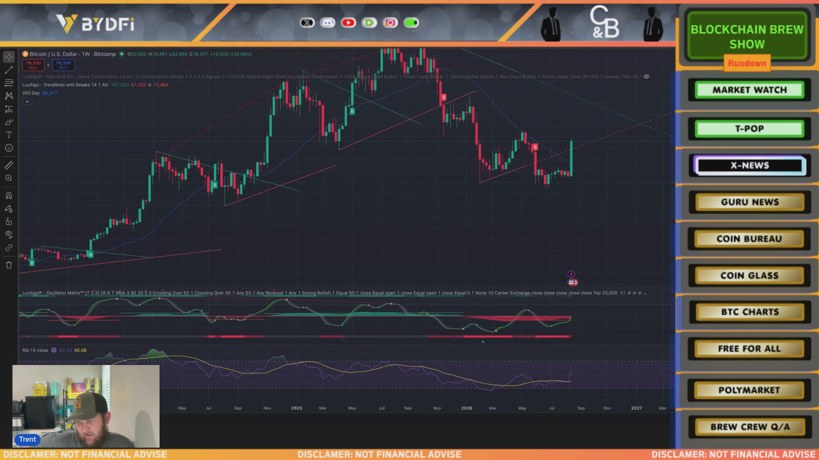This screenshot has width=819, height=460.
Task: Click the Instagram social icon in header
Action: [x=390, y=23]
